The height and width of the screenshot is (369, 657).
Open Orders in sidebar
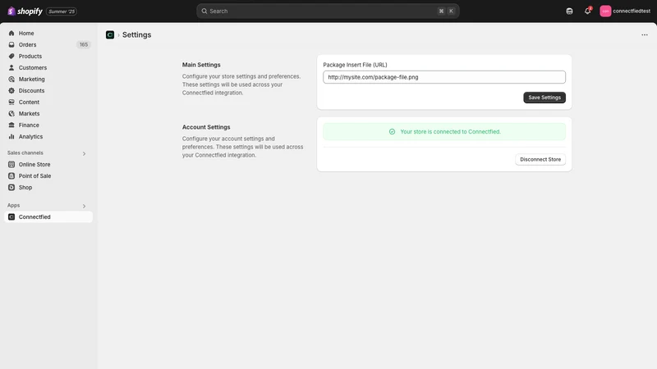27,45
